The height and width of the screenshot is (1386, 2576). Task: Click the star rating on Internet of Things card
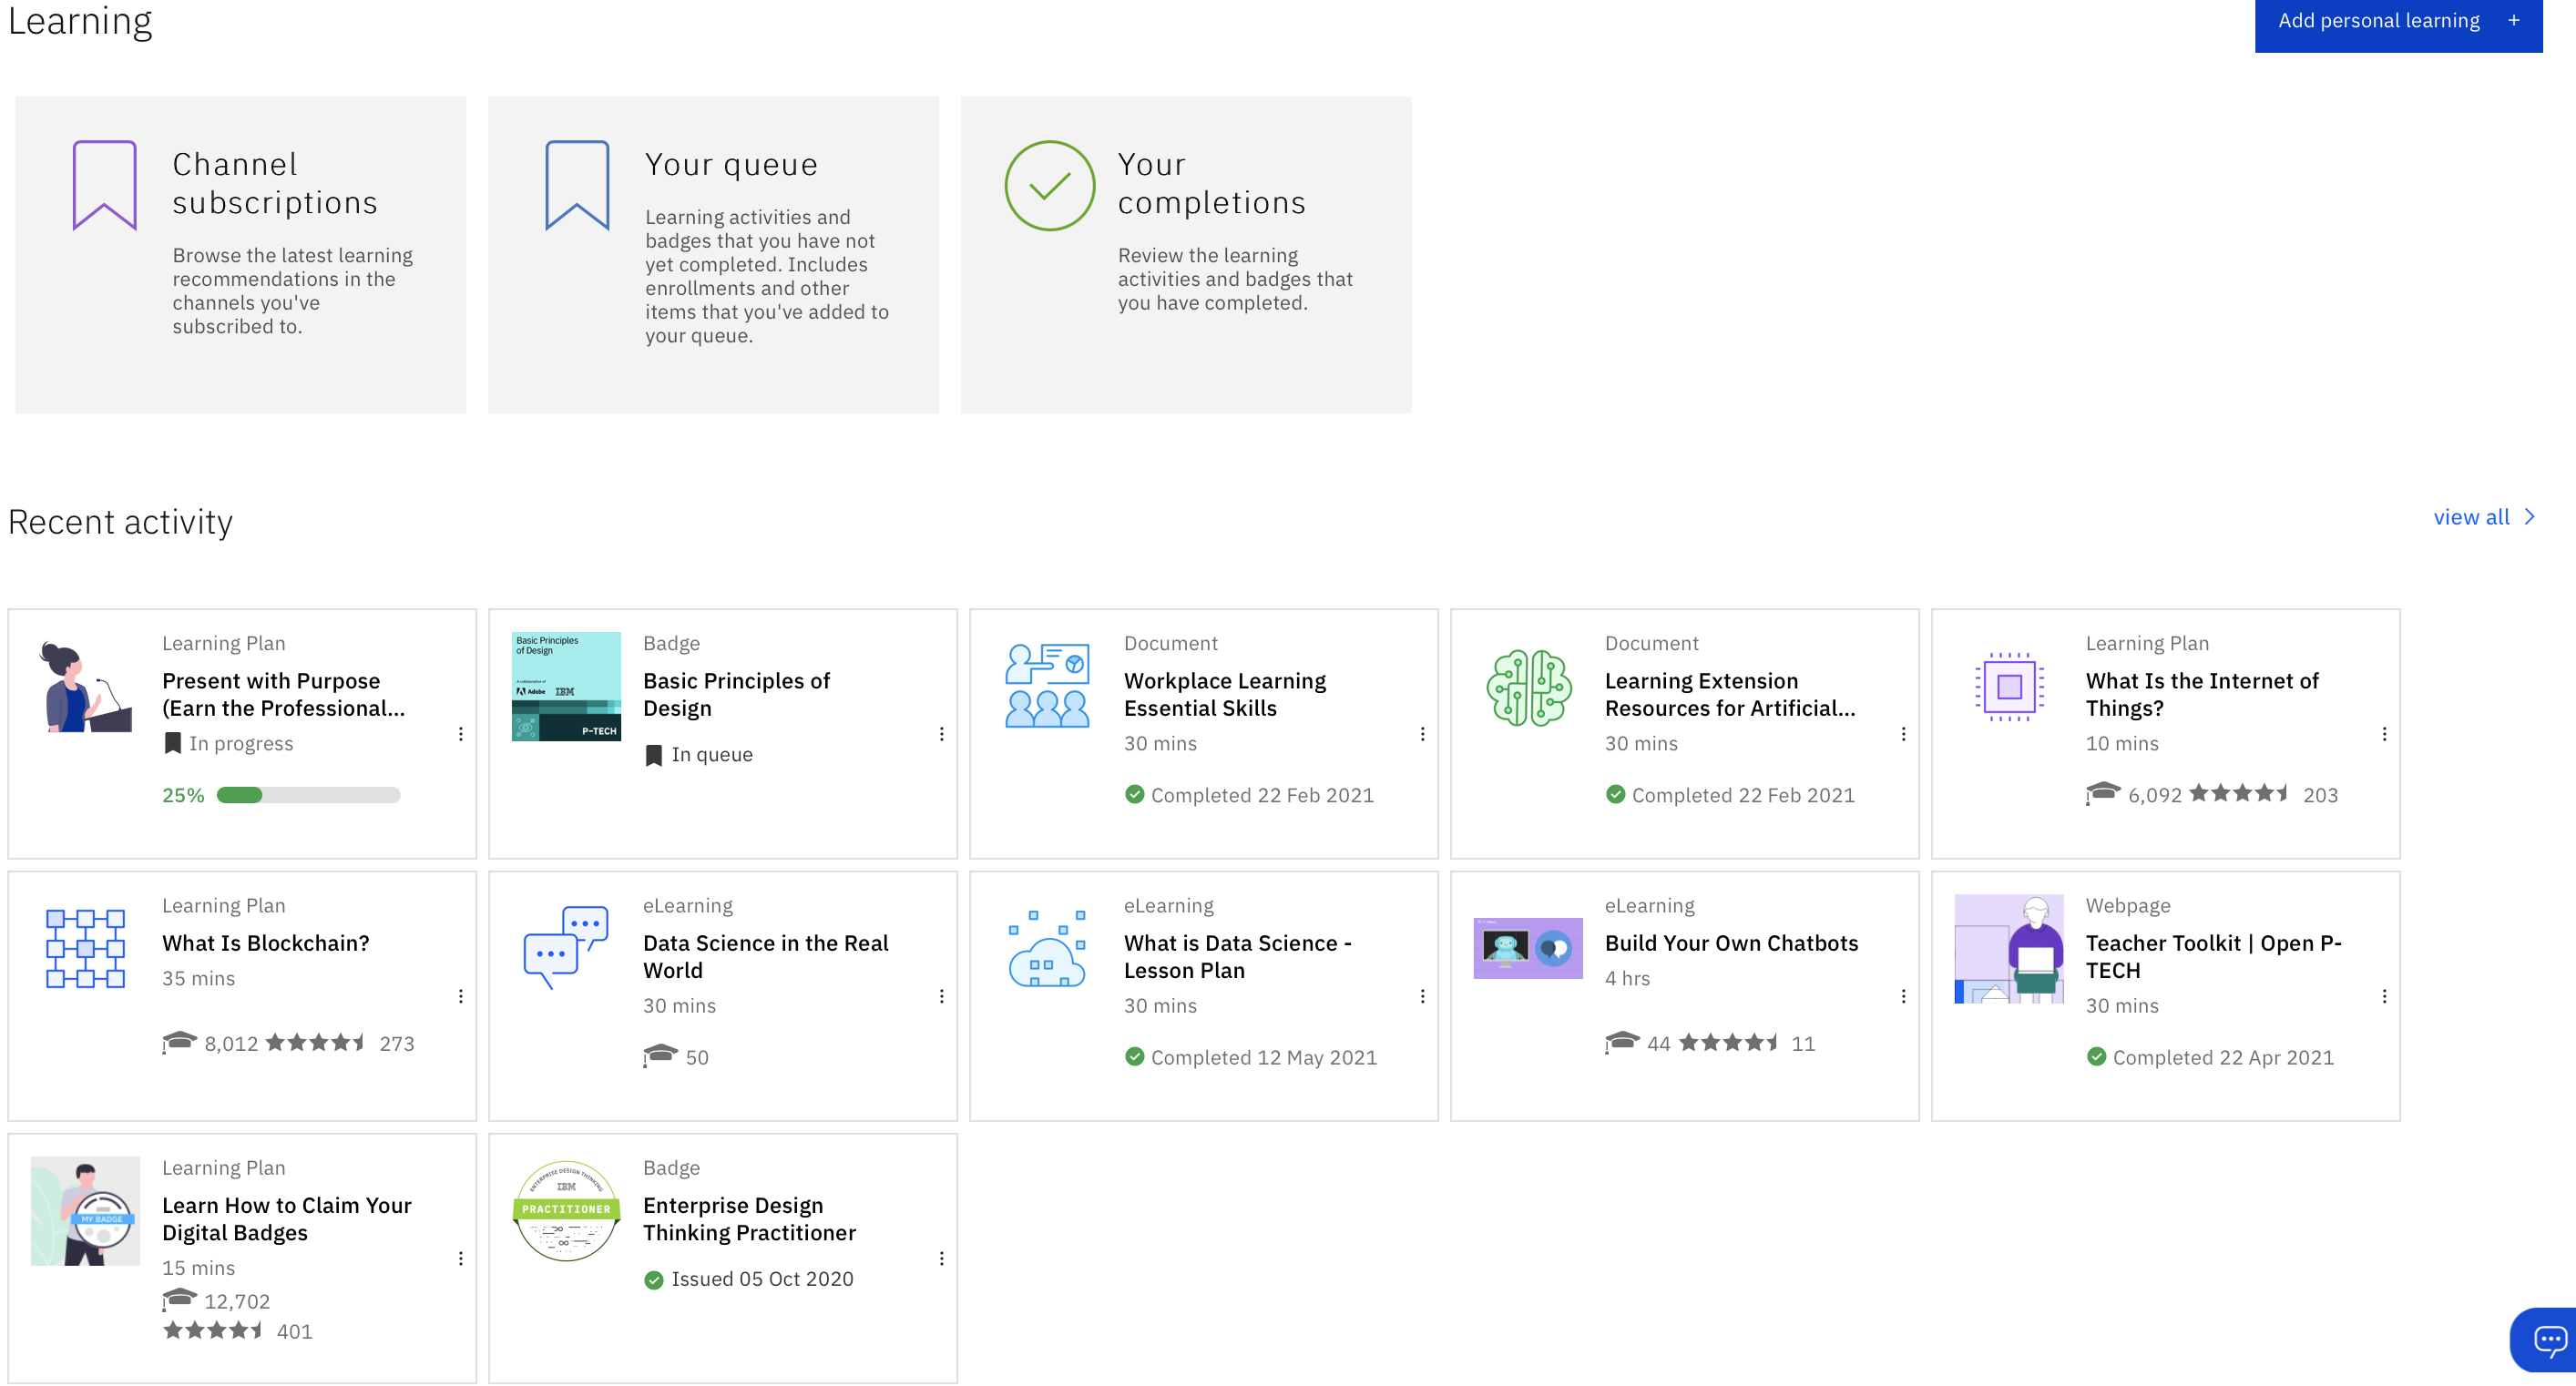[x=2238, y=794]
